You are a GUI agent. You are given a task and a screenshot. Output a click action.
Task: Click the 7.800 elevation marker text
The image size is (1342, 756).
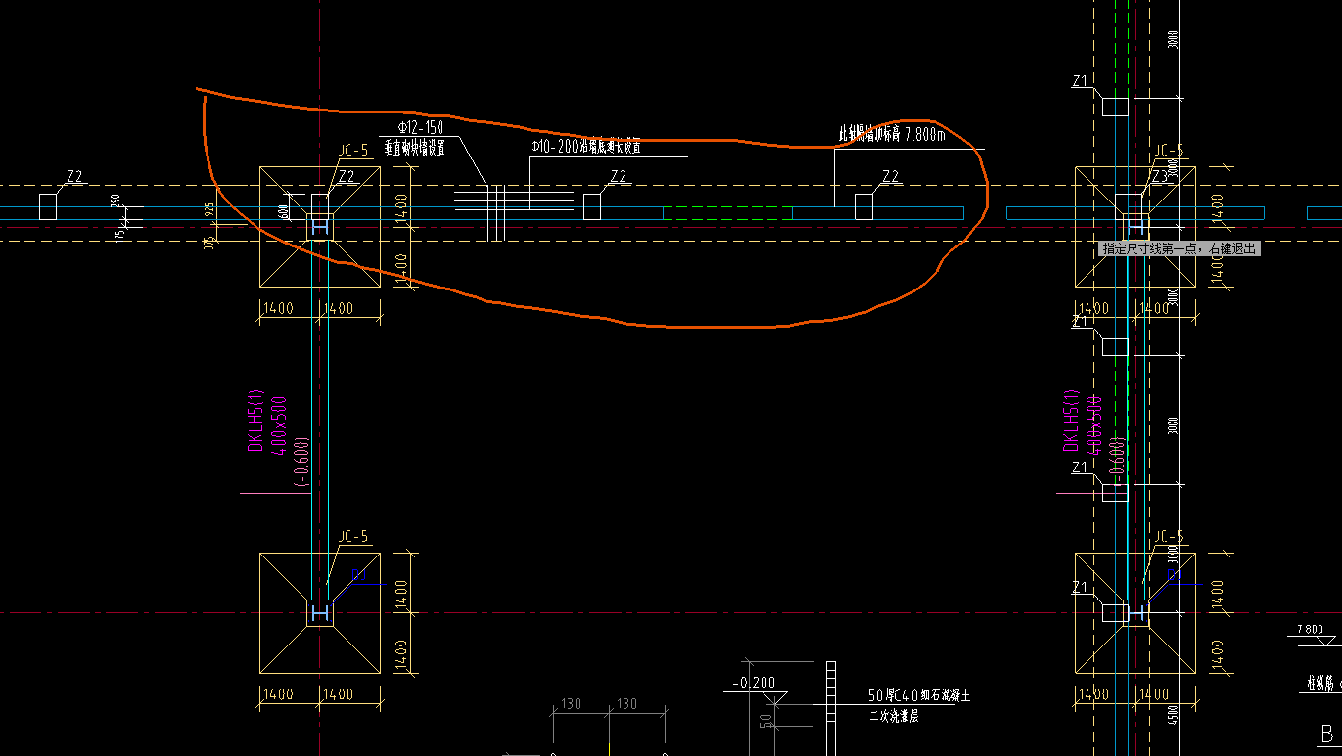point(1309,629)
